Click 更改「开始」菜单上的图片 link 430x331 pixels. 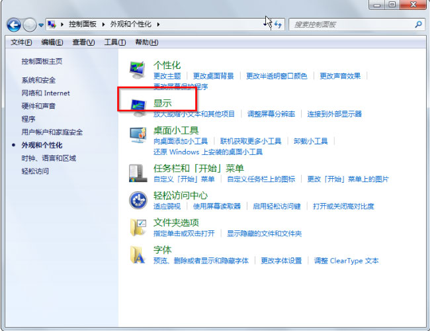[x=348, y=179]
